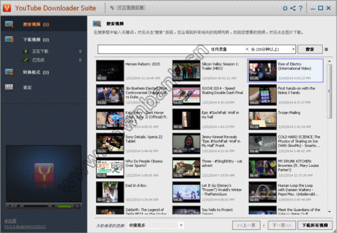Open the convert format sidebar item

click(x=36, y=72)
